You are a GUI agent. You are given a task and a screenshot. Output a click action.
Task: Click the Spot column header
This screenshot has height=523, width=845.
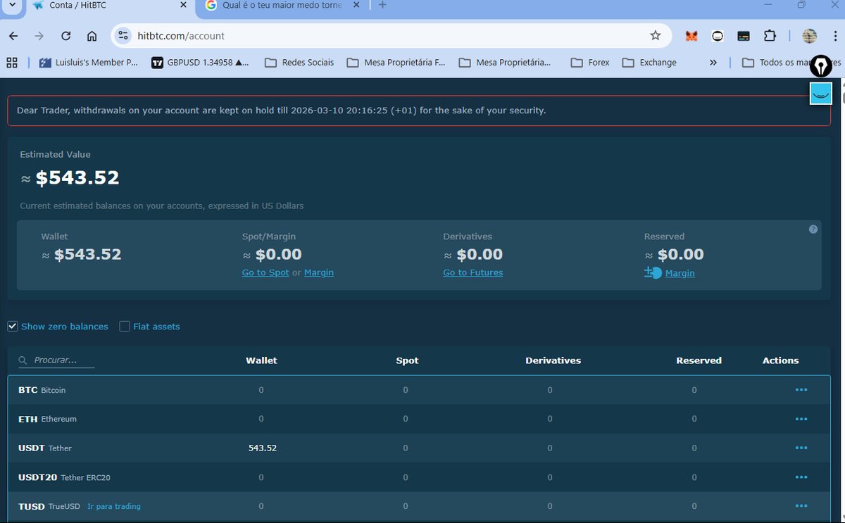click(x=407, y=360)
